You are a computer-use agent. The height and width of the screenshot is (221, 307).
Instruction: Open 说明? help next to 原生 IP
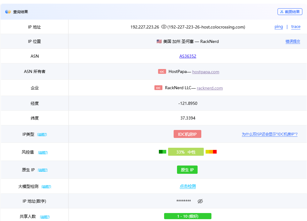[x=43, y=170]
